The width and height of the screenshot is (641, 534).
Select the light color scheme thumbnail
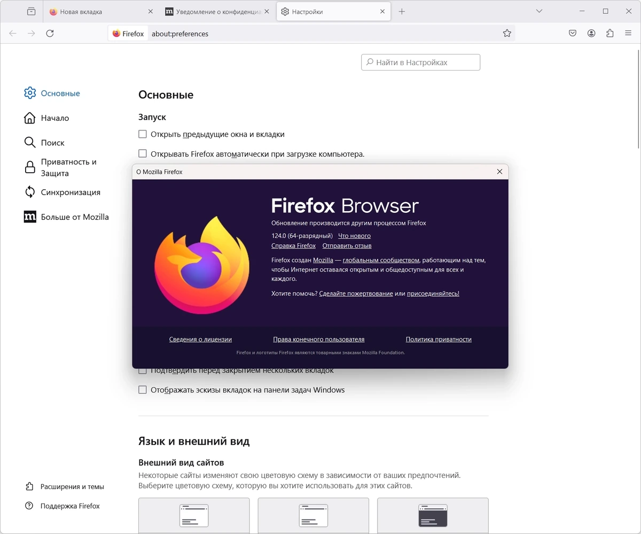tap(314, 516)
